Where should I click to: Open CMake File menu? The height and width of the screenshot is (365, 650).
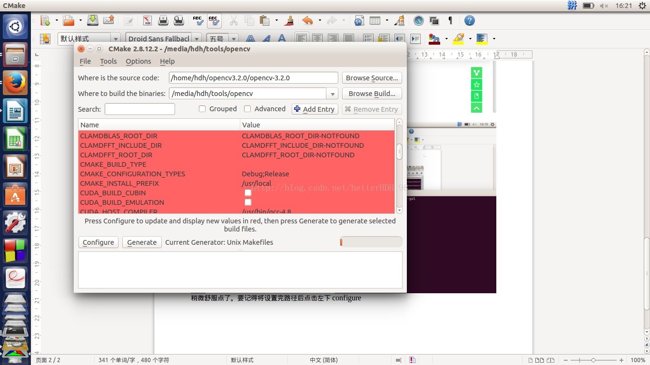(x=85, y=61)
